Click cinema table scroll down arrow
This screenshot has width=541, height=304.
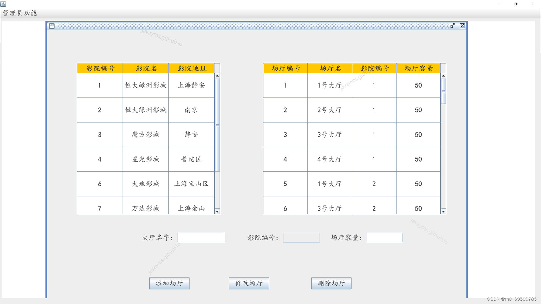pyautogui.click(x=217, y=211)
